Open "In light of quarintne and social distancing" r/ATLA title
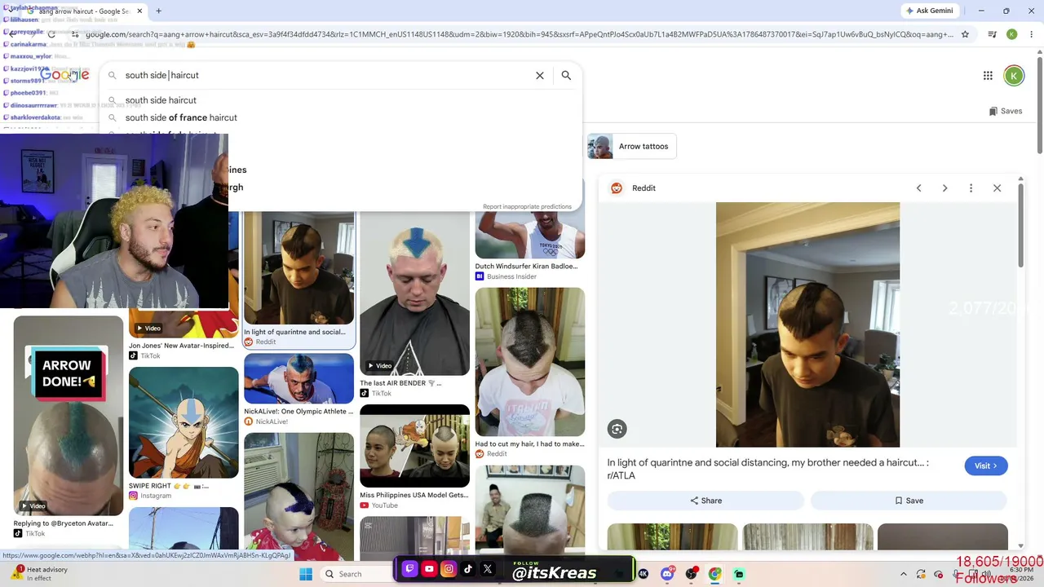This screenshot has width=1044, height=587. point(768,469)
